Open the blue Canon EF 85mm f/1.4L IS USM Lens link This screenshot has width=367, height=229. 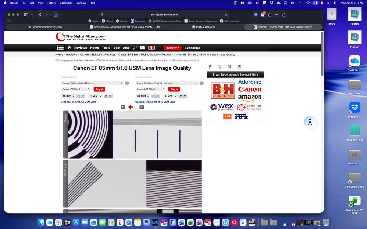pos(155,102)
